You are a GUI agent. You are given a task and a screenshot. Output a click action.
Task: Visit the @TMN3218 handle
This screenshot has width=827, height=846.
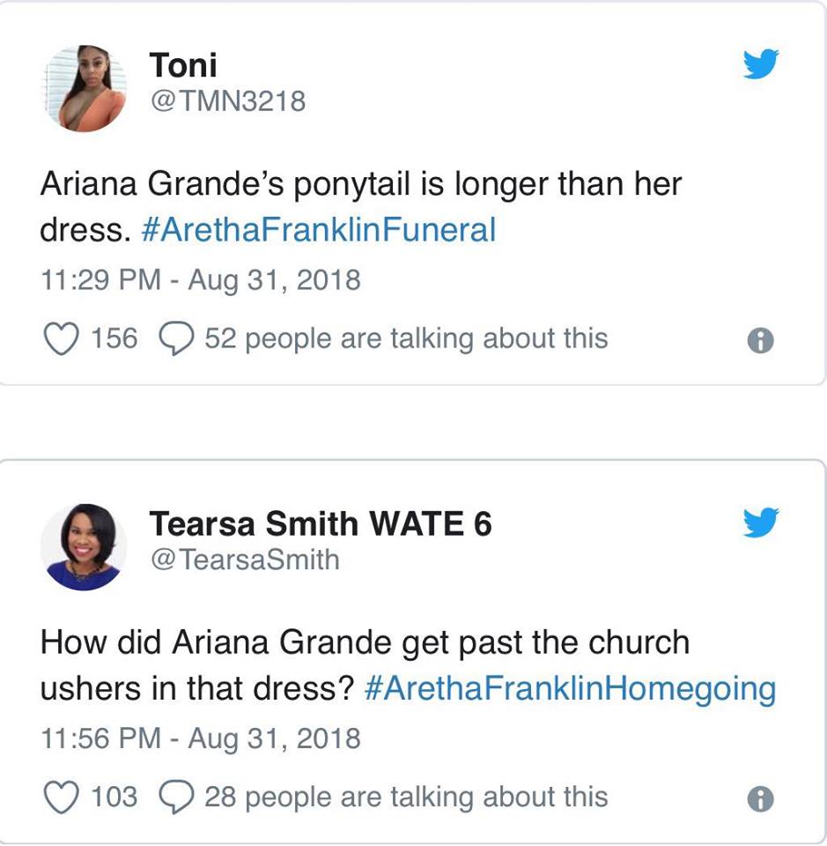coord(227,101)
